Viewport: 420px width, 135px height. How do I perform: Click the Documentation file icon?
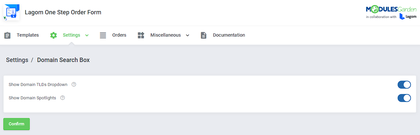[204, 35]
